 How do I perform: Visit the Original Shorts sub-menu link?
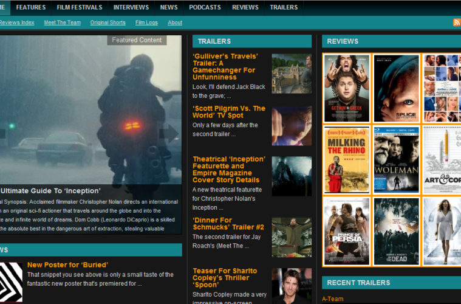point(108,22)
